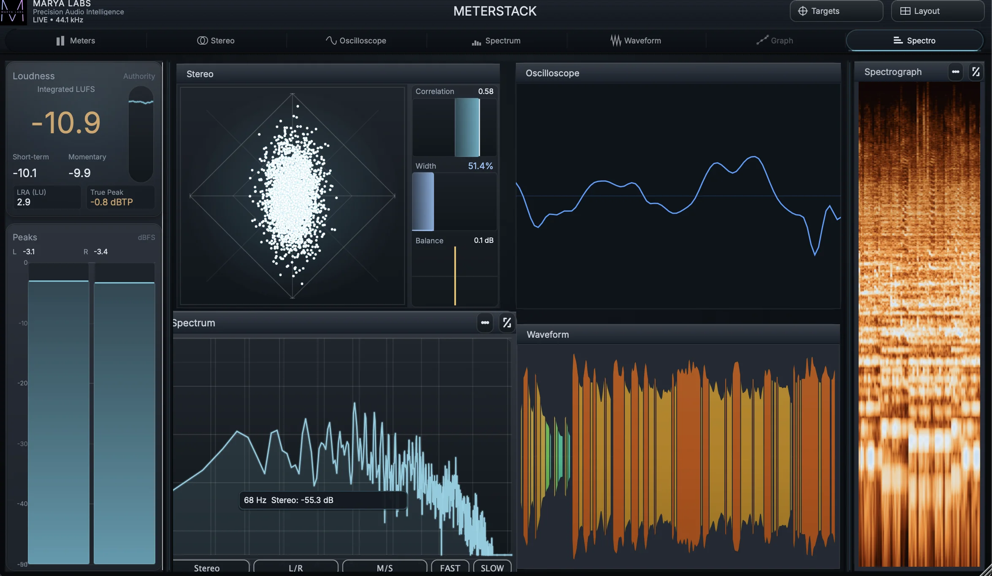Open the Targets panel
Screen dimensions: 992x576
(x=836, y=11)
